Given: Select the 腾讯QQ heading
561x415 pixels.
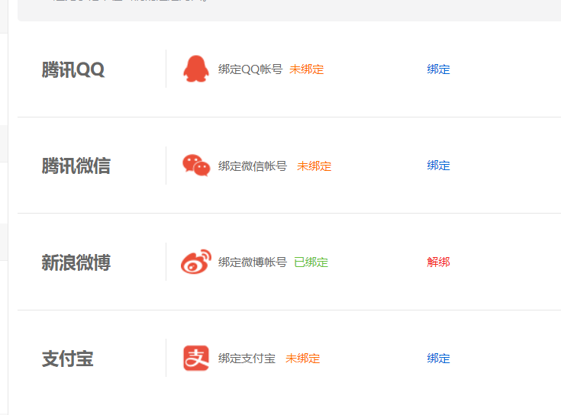Looking at the screenshot, I should 73,70.
